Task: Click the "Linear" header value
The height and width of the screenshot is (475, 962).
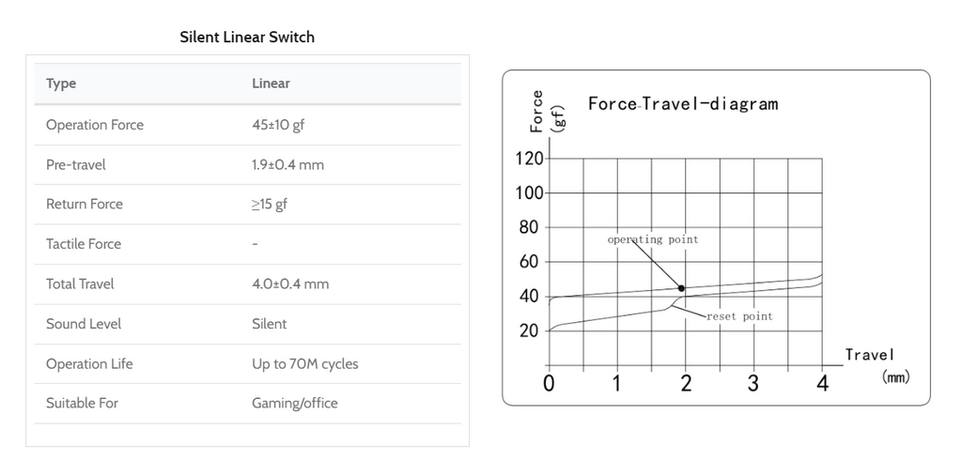Action: click(x=271, y=84)
